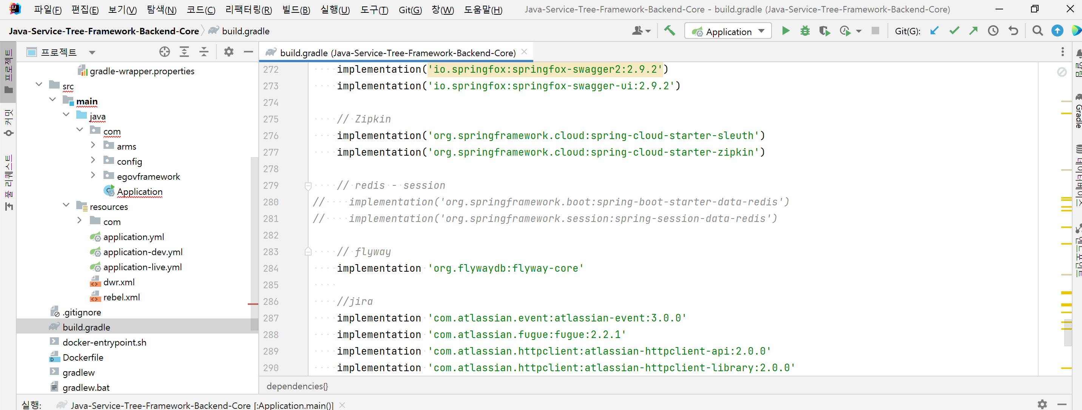Open profiler options dropdown arrow
The width and height of the screenshot is (1082, 410).
(x=858, y=31)
